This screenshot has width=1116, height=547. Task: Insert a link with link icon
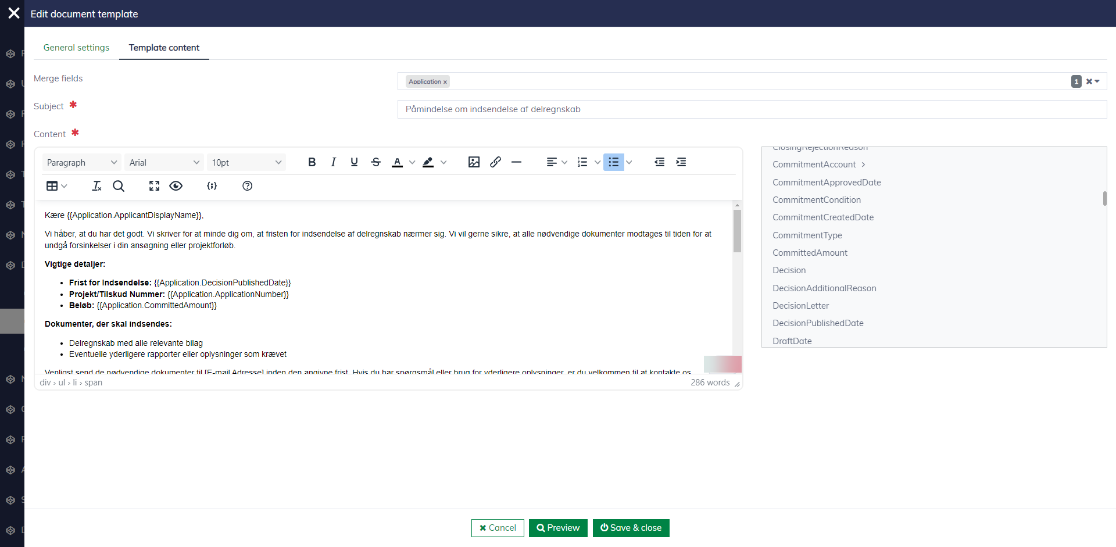tap(495, 162)
